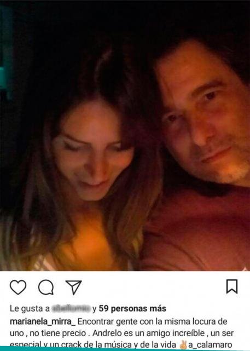Open the blurred username in the likes line
The height and width of the screenshot is (351, 250).
[x=71, y=308]
